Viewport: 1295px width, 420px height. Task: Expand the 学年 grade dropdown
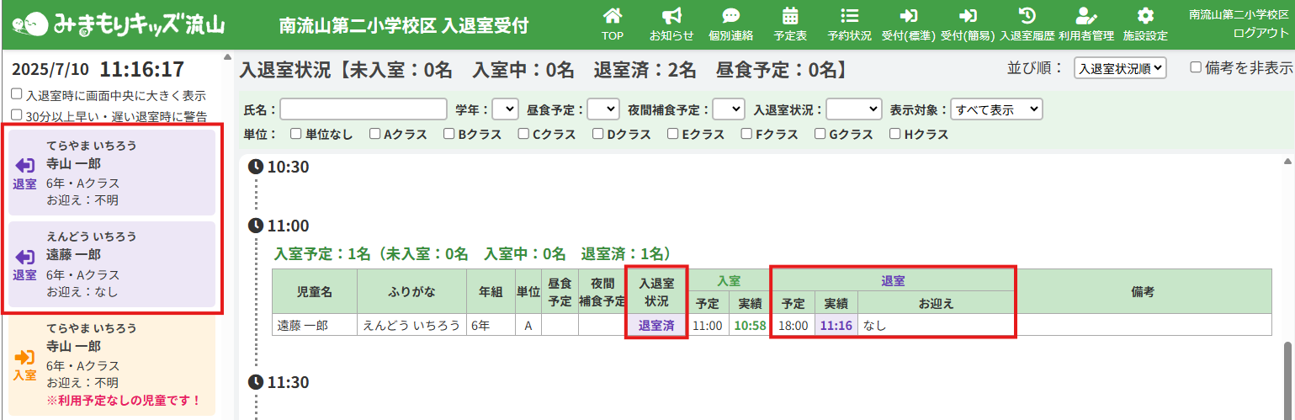tap(505, 109)
